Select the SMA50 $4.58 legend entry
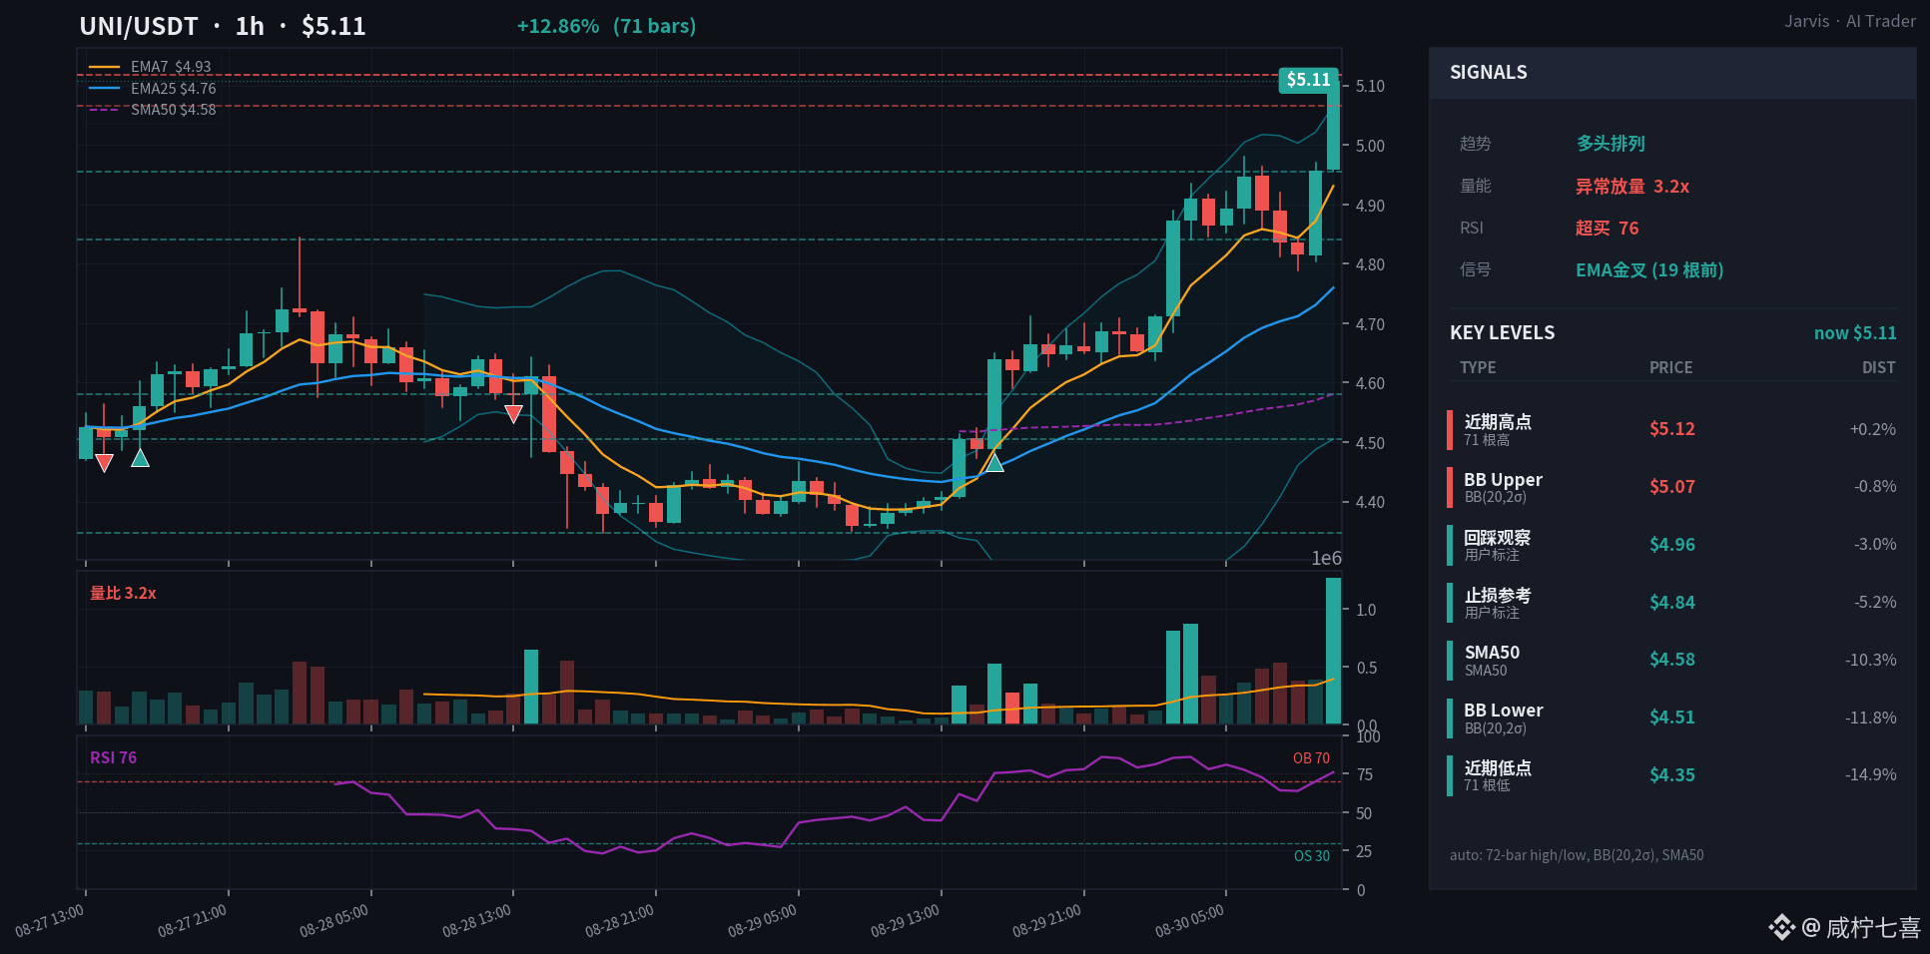The width and height of the screenshot is (1930, 954). [x=153, y=110]
